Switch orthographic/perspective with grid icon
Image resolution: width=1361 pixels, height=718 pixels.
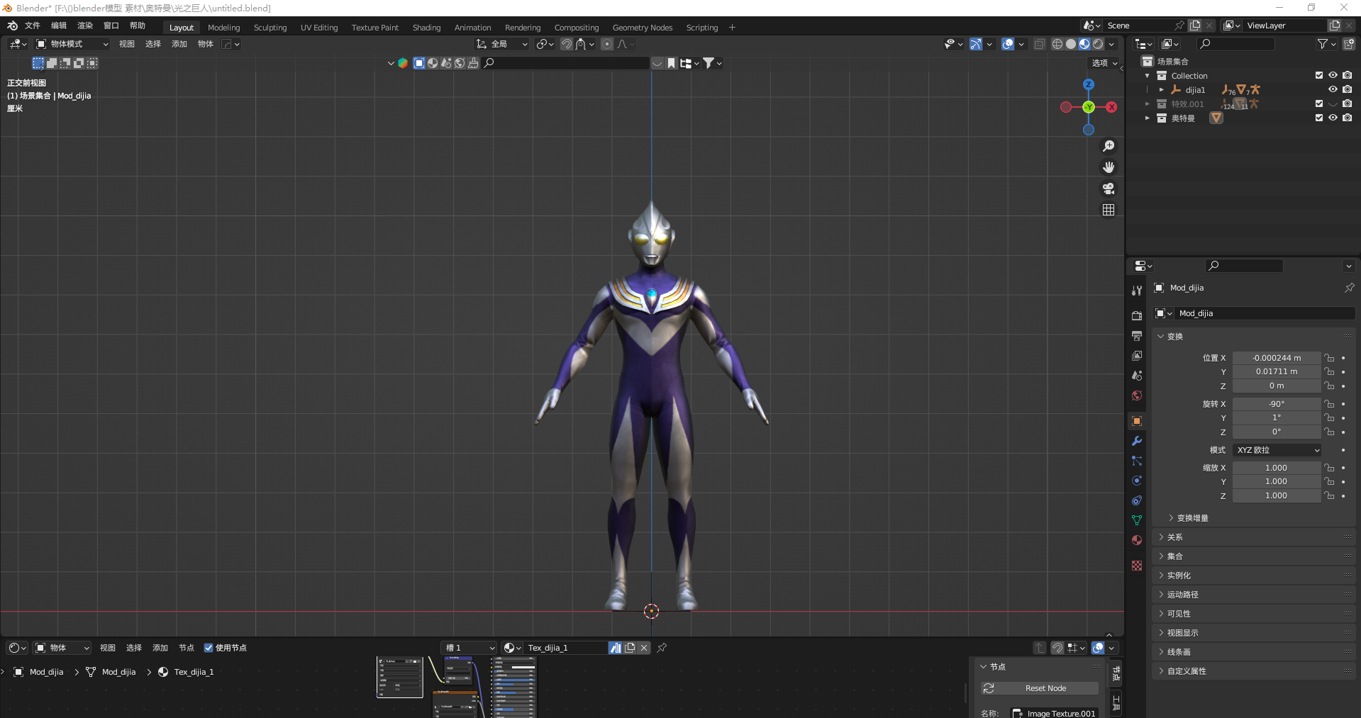(1109, 210)
